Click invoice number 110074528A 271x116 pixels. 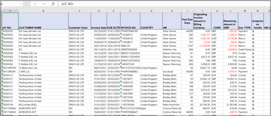130,105
